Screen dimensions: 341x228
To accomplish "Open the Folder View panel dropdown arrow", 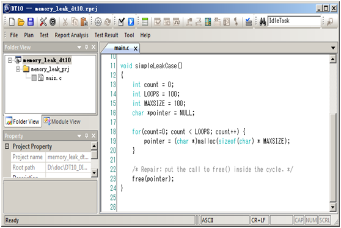I will tap(79, 48).
